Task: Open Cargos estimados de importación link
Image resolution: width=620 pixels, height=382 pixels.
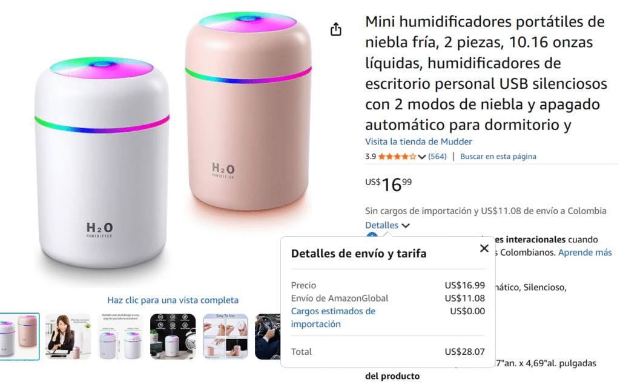Action: pyautogui.click(x=333, y=317)
